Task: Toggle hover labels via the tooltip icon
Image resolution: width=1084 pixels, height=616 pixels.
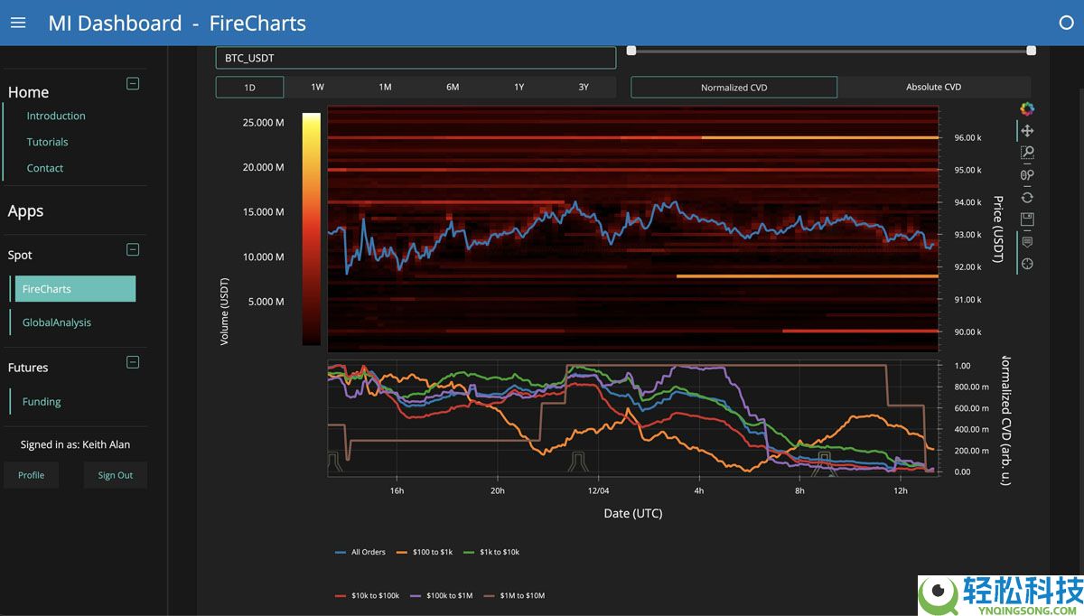Action: tap(1027, 241)
